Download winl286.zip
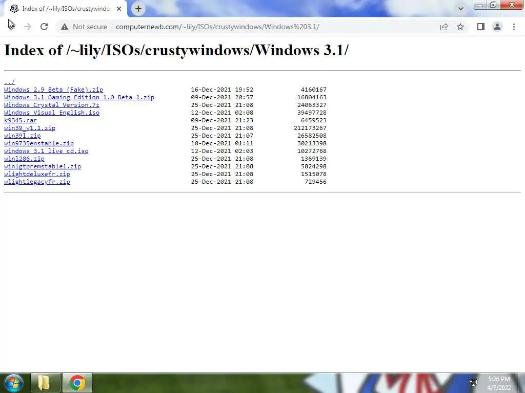This screenshot has width=525, height=393. tap(24, 159)
